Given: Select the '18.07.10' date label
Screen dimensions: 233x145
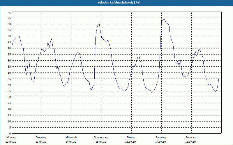Looking at the screenshot, I should [190, 142].
